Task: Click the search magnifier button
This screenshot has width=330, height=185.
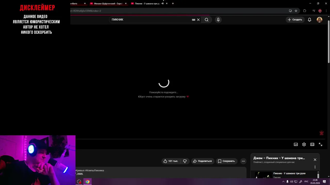Action: 207,20
